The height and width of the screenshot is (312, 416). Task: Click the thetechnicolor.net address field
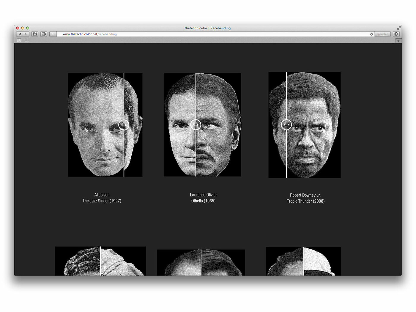coord(215,34)
